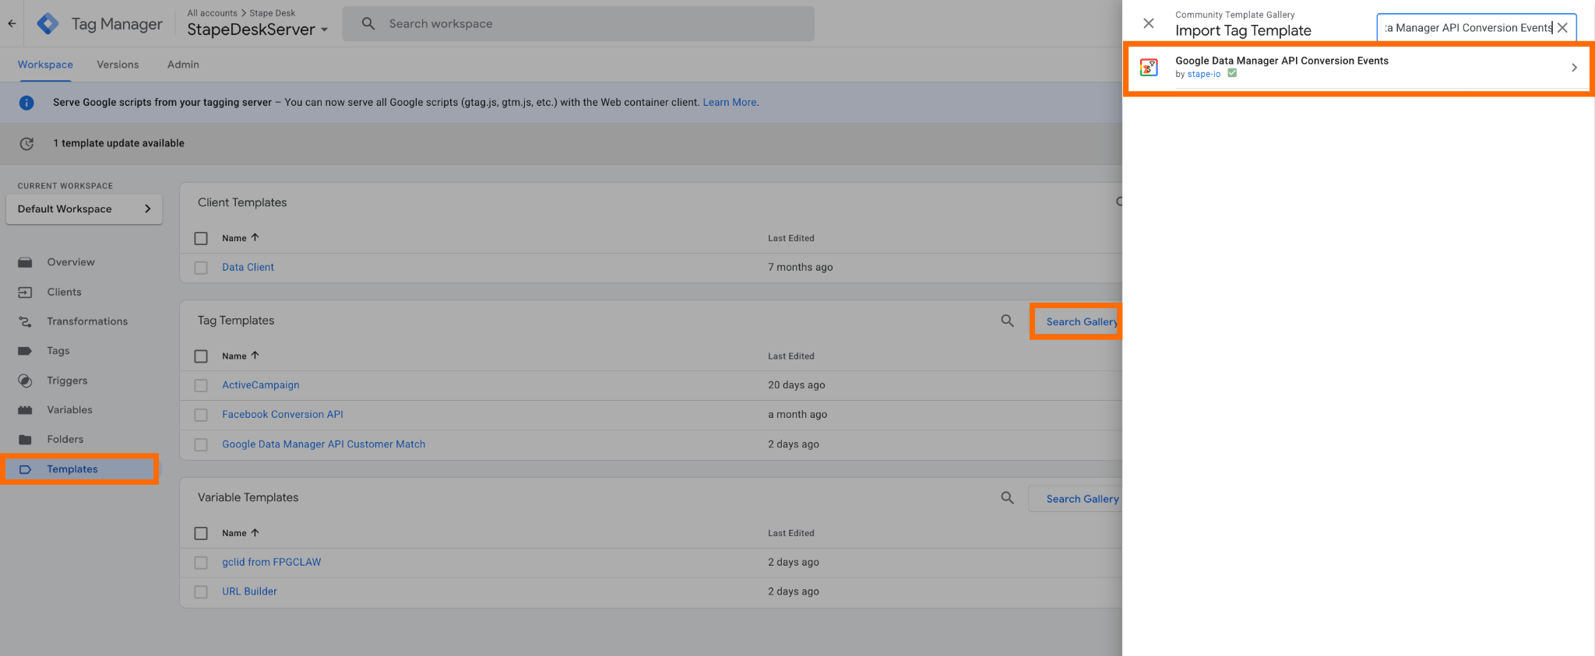
Task: Click the Google Data Manager template logo icon
Action: coord(1149,68)
